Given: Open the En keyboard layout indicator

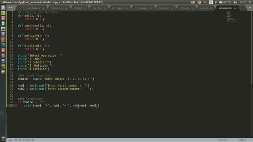Looking at the screenshot, I should [x=211, y=2].
